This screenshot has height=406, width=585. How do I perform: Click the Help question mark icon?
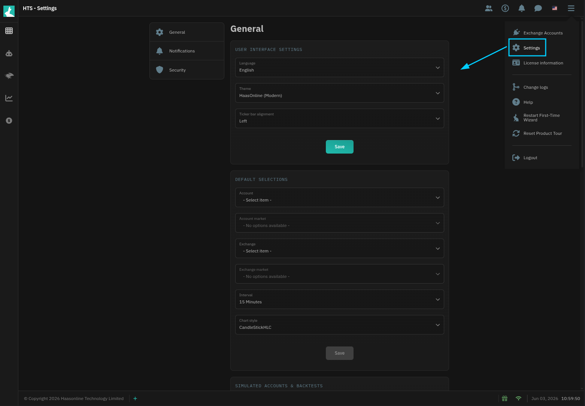[x=516, y=102]
